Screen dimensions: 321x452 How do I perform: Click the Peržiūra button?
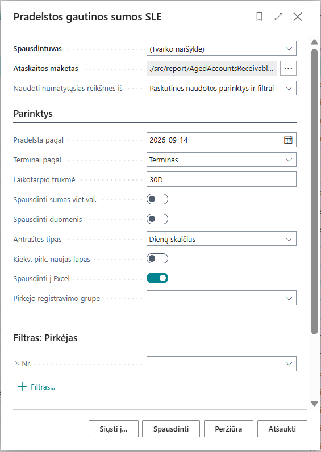228,429
